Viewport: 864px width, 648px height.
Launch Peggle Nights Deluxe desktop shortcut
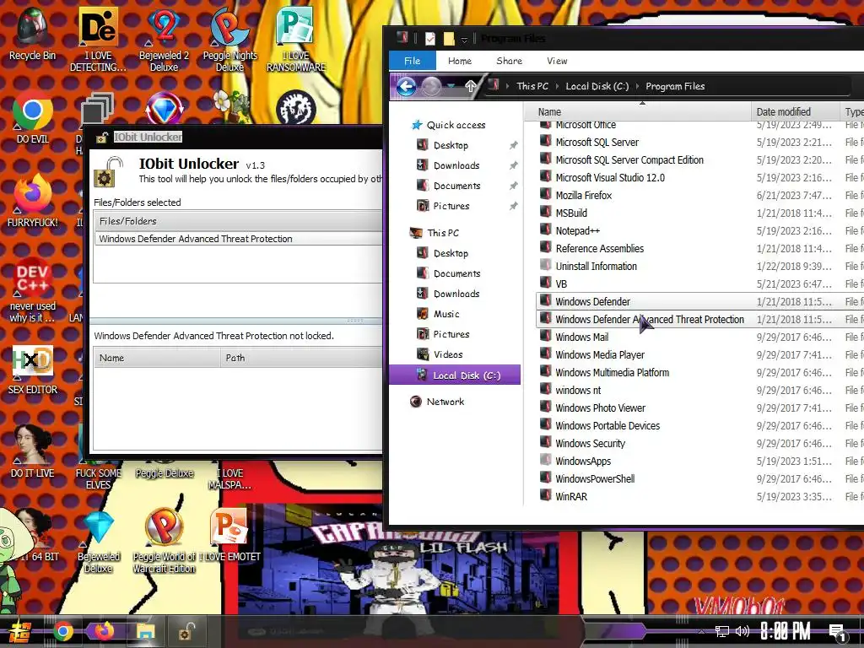pos(229,40)
